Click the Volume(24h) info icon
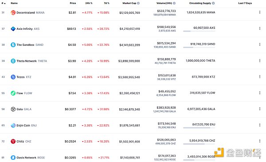 (174, 3)
